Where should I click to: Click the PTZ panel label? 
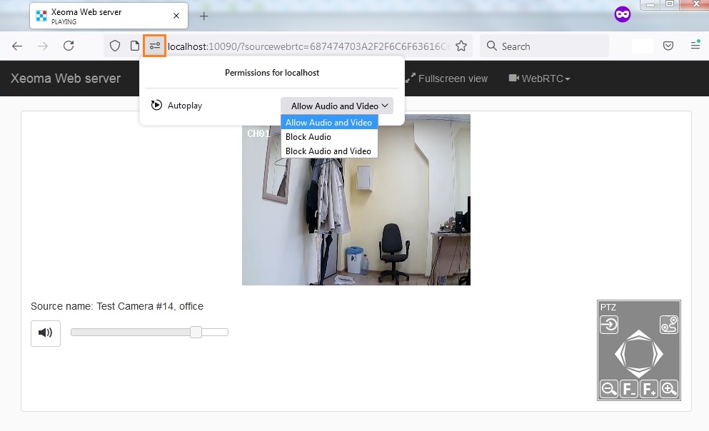coord(608,308)
